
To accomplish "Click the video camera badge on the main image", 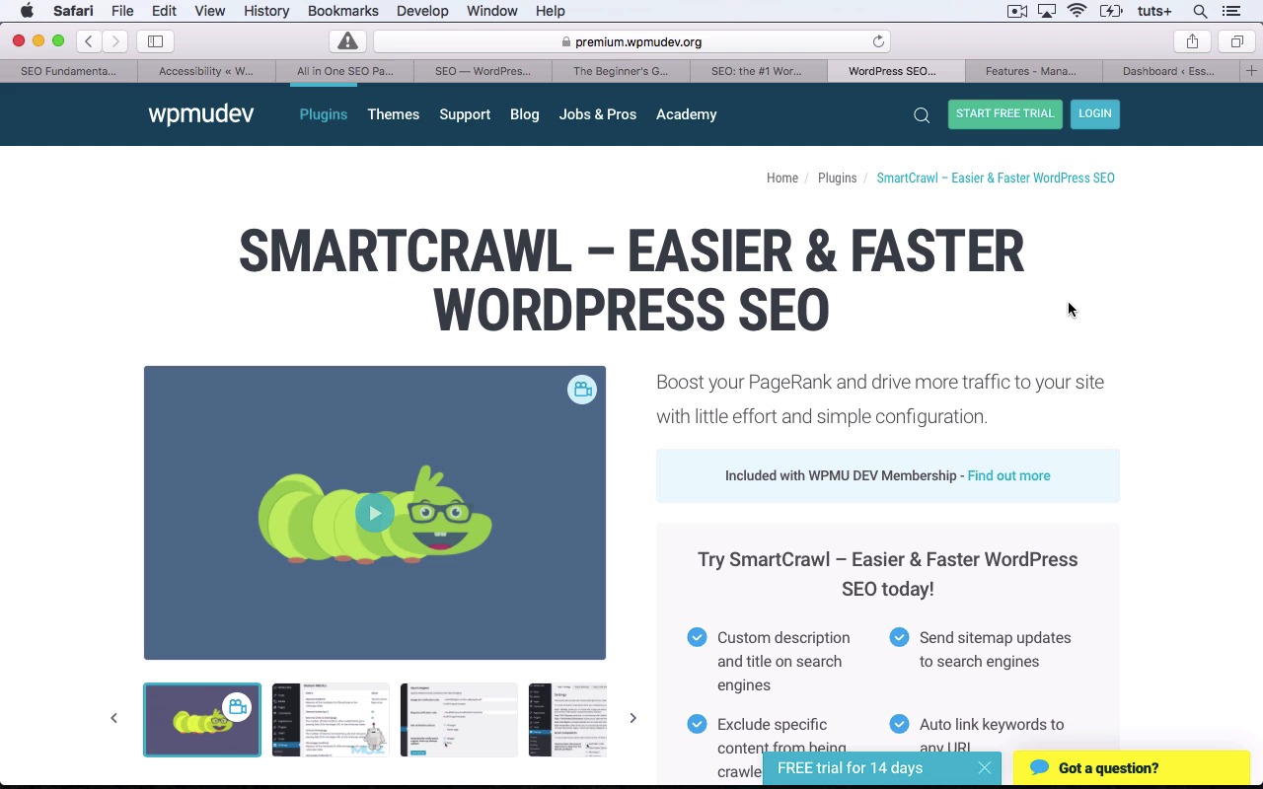I will [x=582, y=390].
